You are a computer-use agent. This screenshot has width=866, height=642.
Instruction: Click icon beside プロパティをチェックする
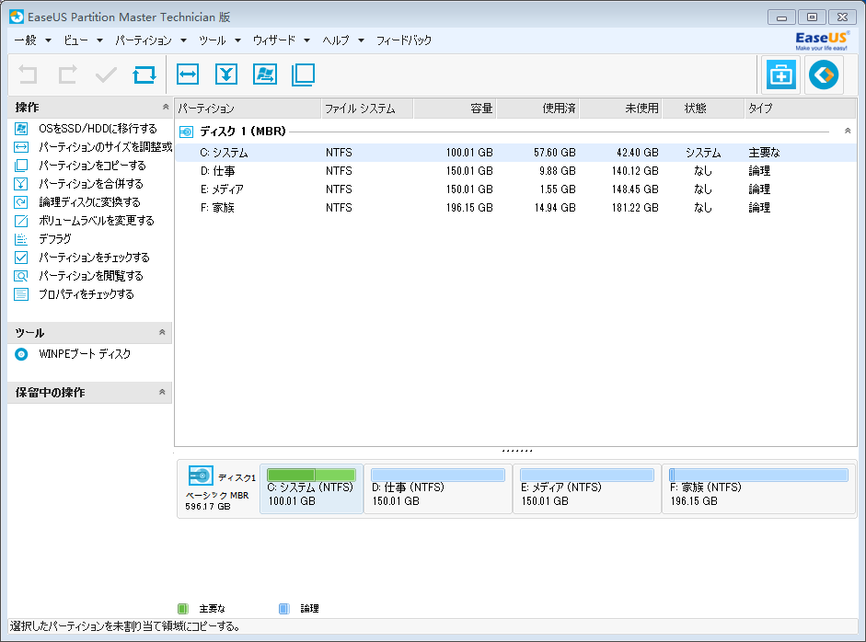tap(21, 294)
